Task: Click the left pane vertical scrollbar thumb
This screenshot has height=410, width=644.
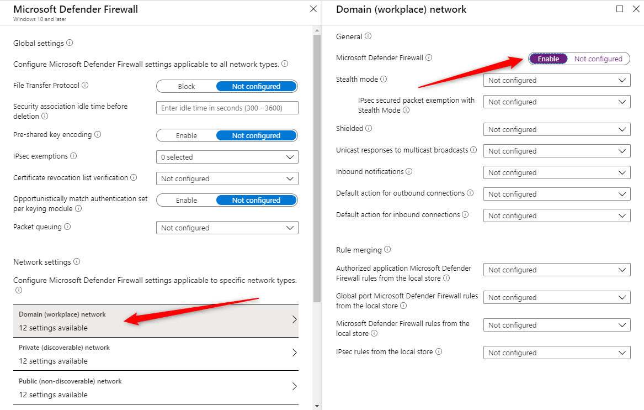Action: [317, 169]
